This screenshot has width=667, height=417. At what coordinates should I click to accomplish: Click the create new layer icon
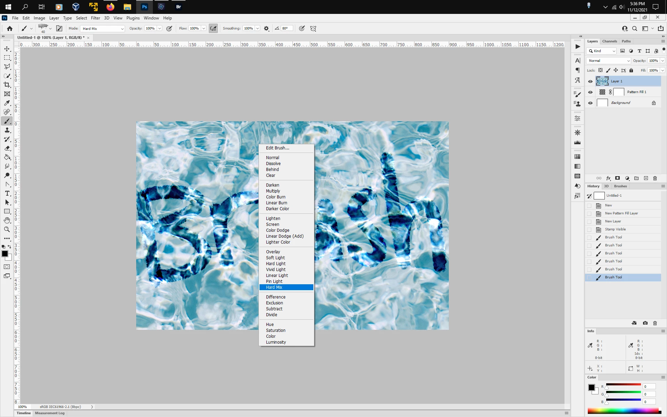[646, 178]
